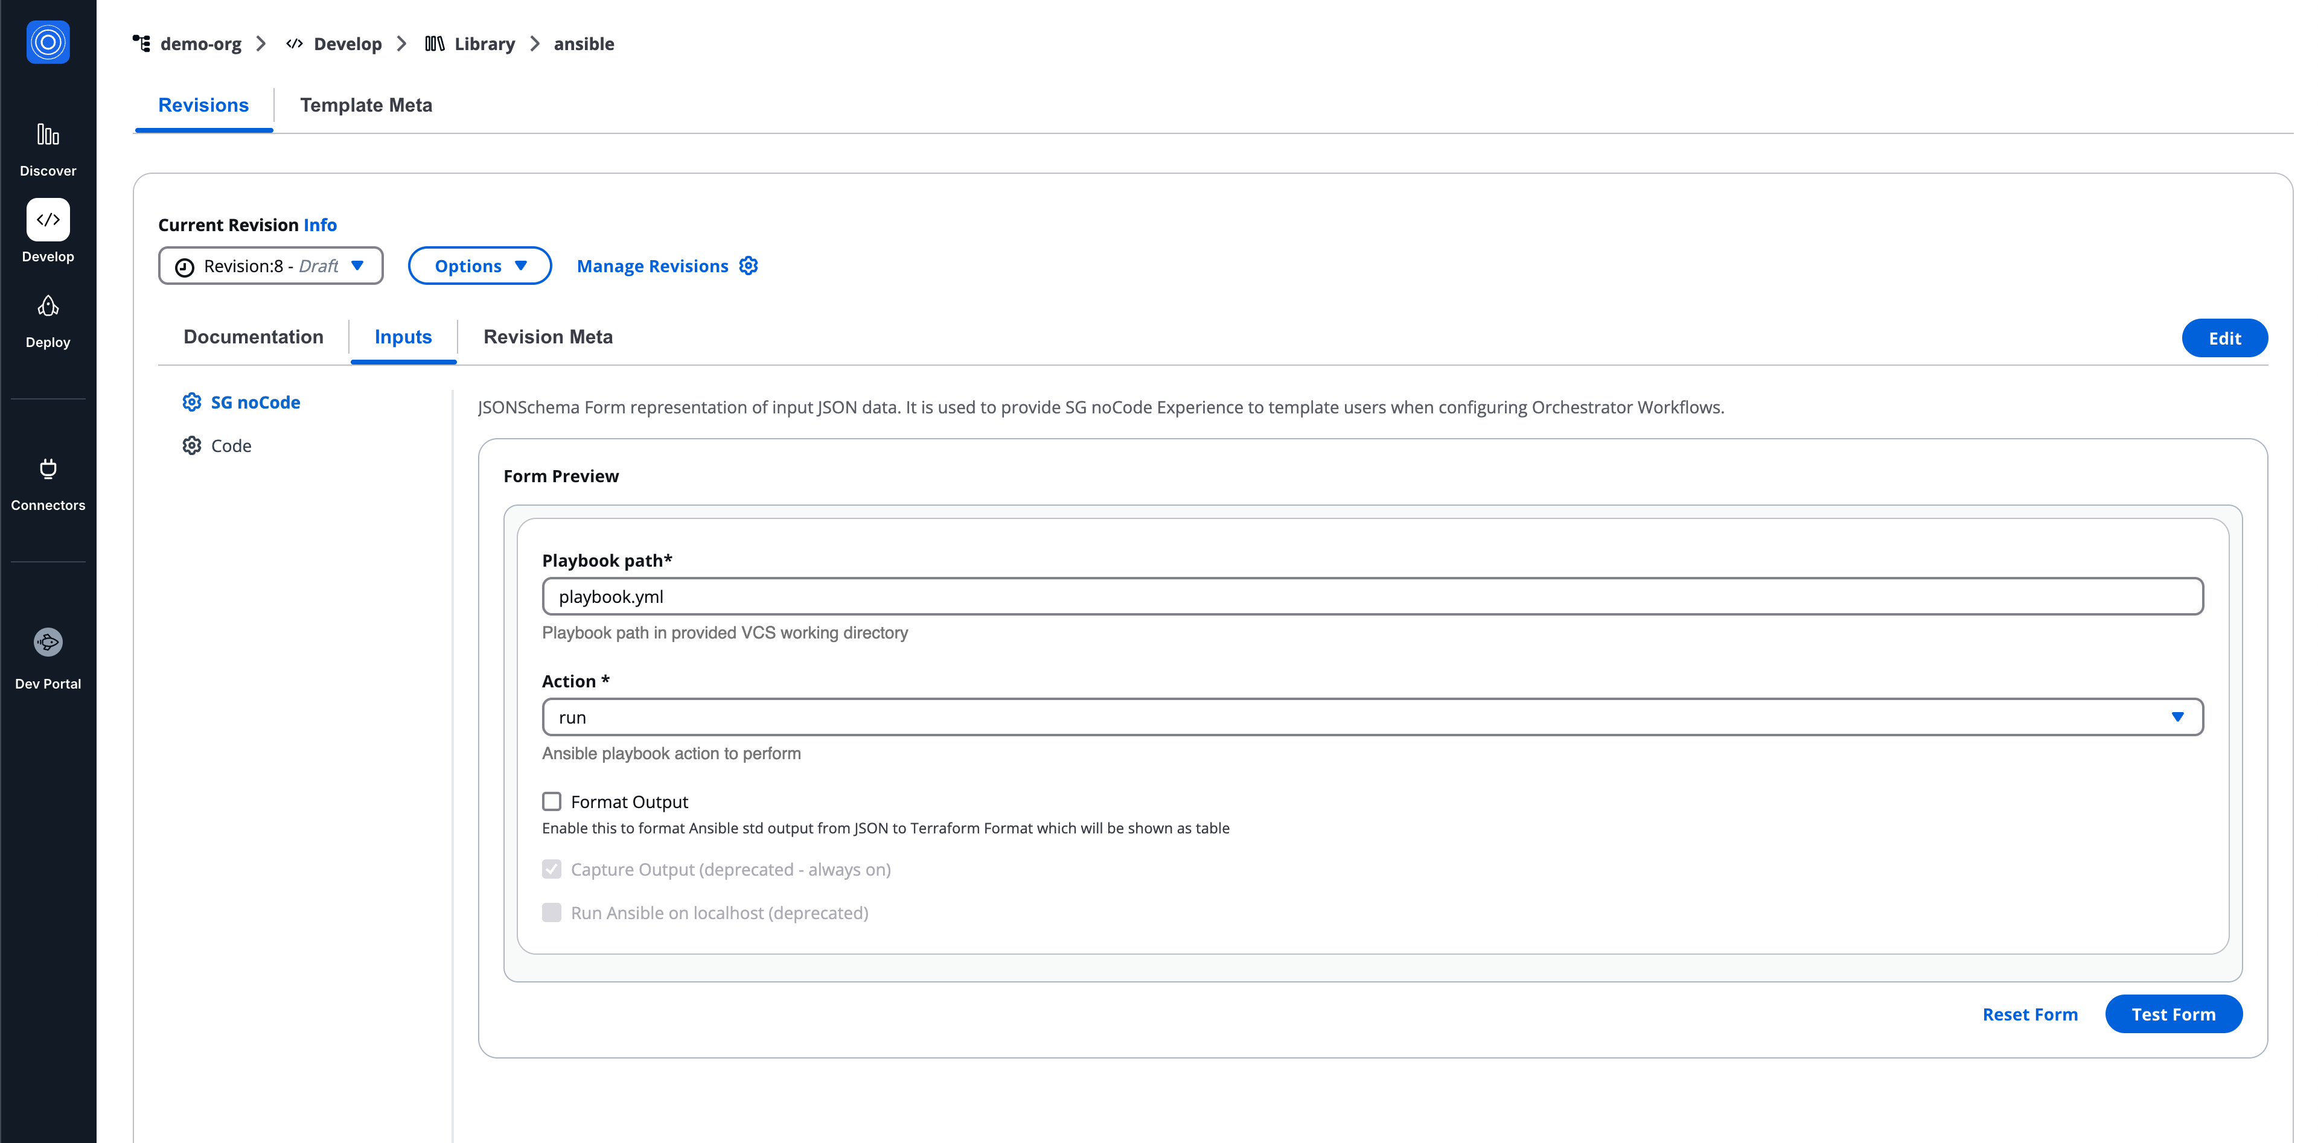Click the Info link near Current Revision
The image size is (2318, 1143).
click(319, 225)
